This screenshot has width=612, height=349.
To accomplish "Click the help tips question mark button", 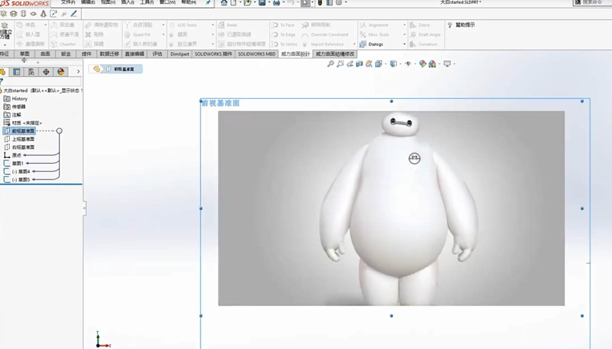I will [461, 25].
